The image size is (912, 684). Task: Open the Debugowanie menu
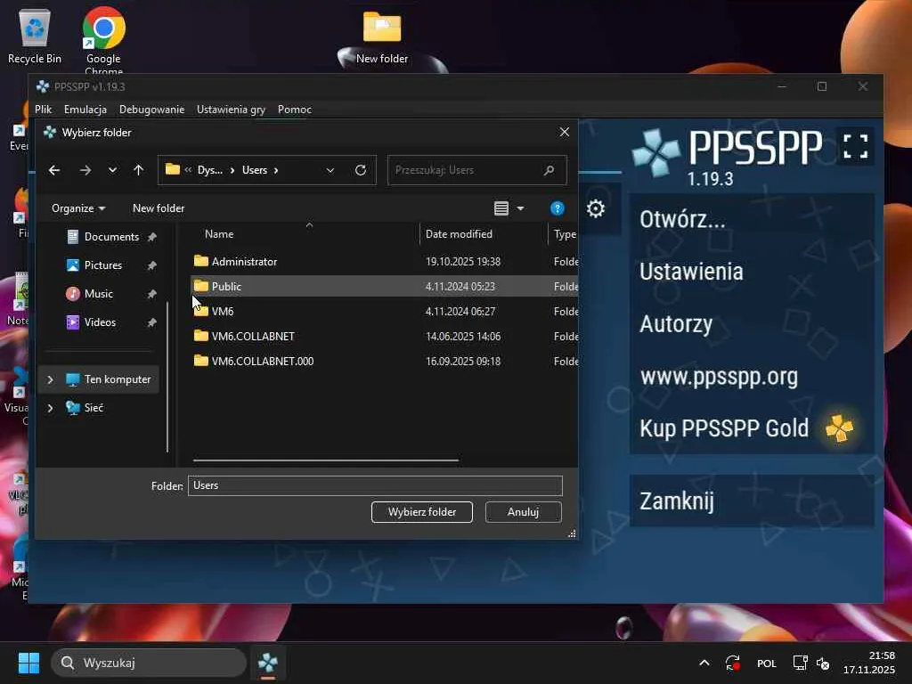pyautogui.click(x=151, y=110)
